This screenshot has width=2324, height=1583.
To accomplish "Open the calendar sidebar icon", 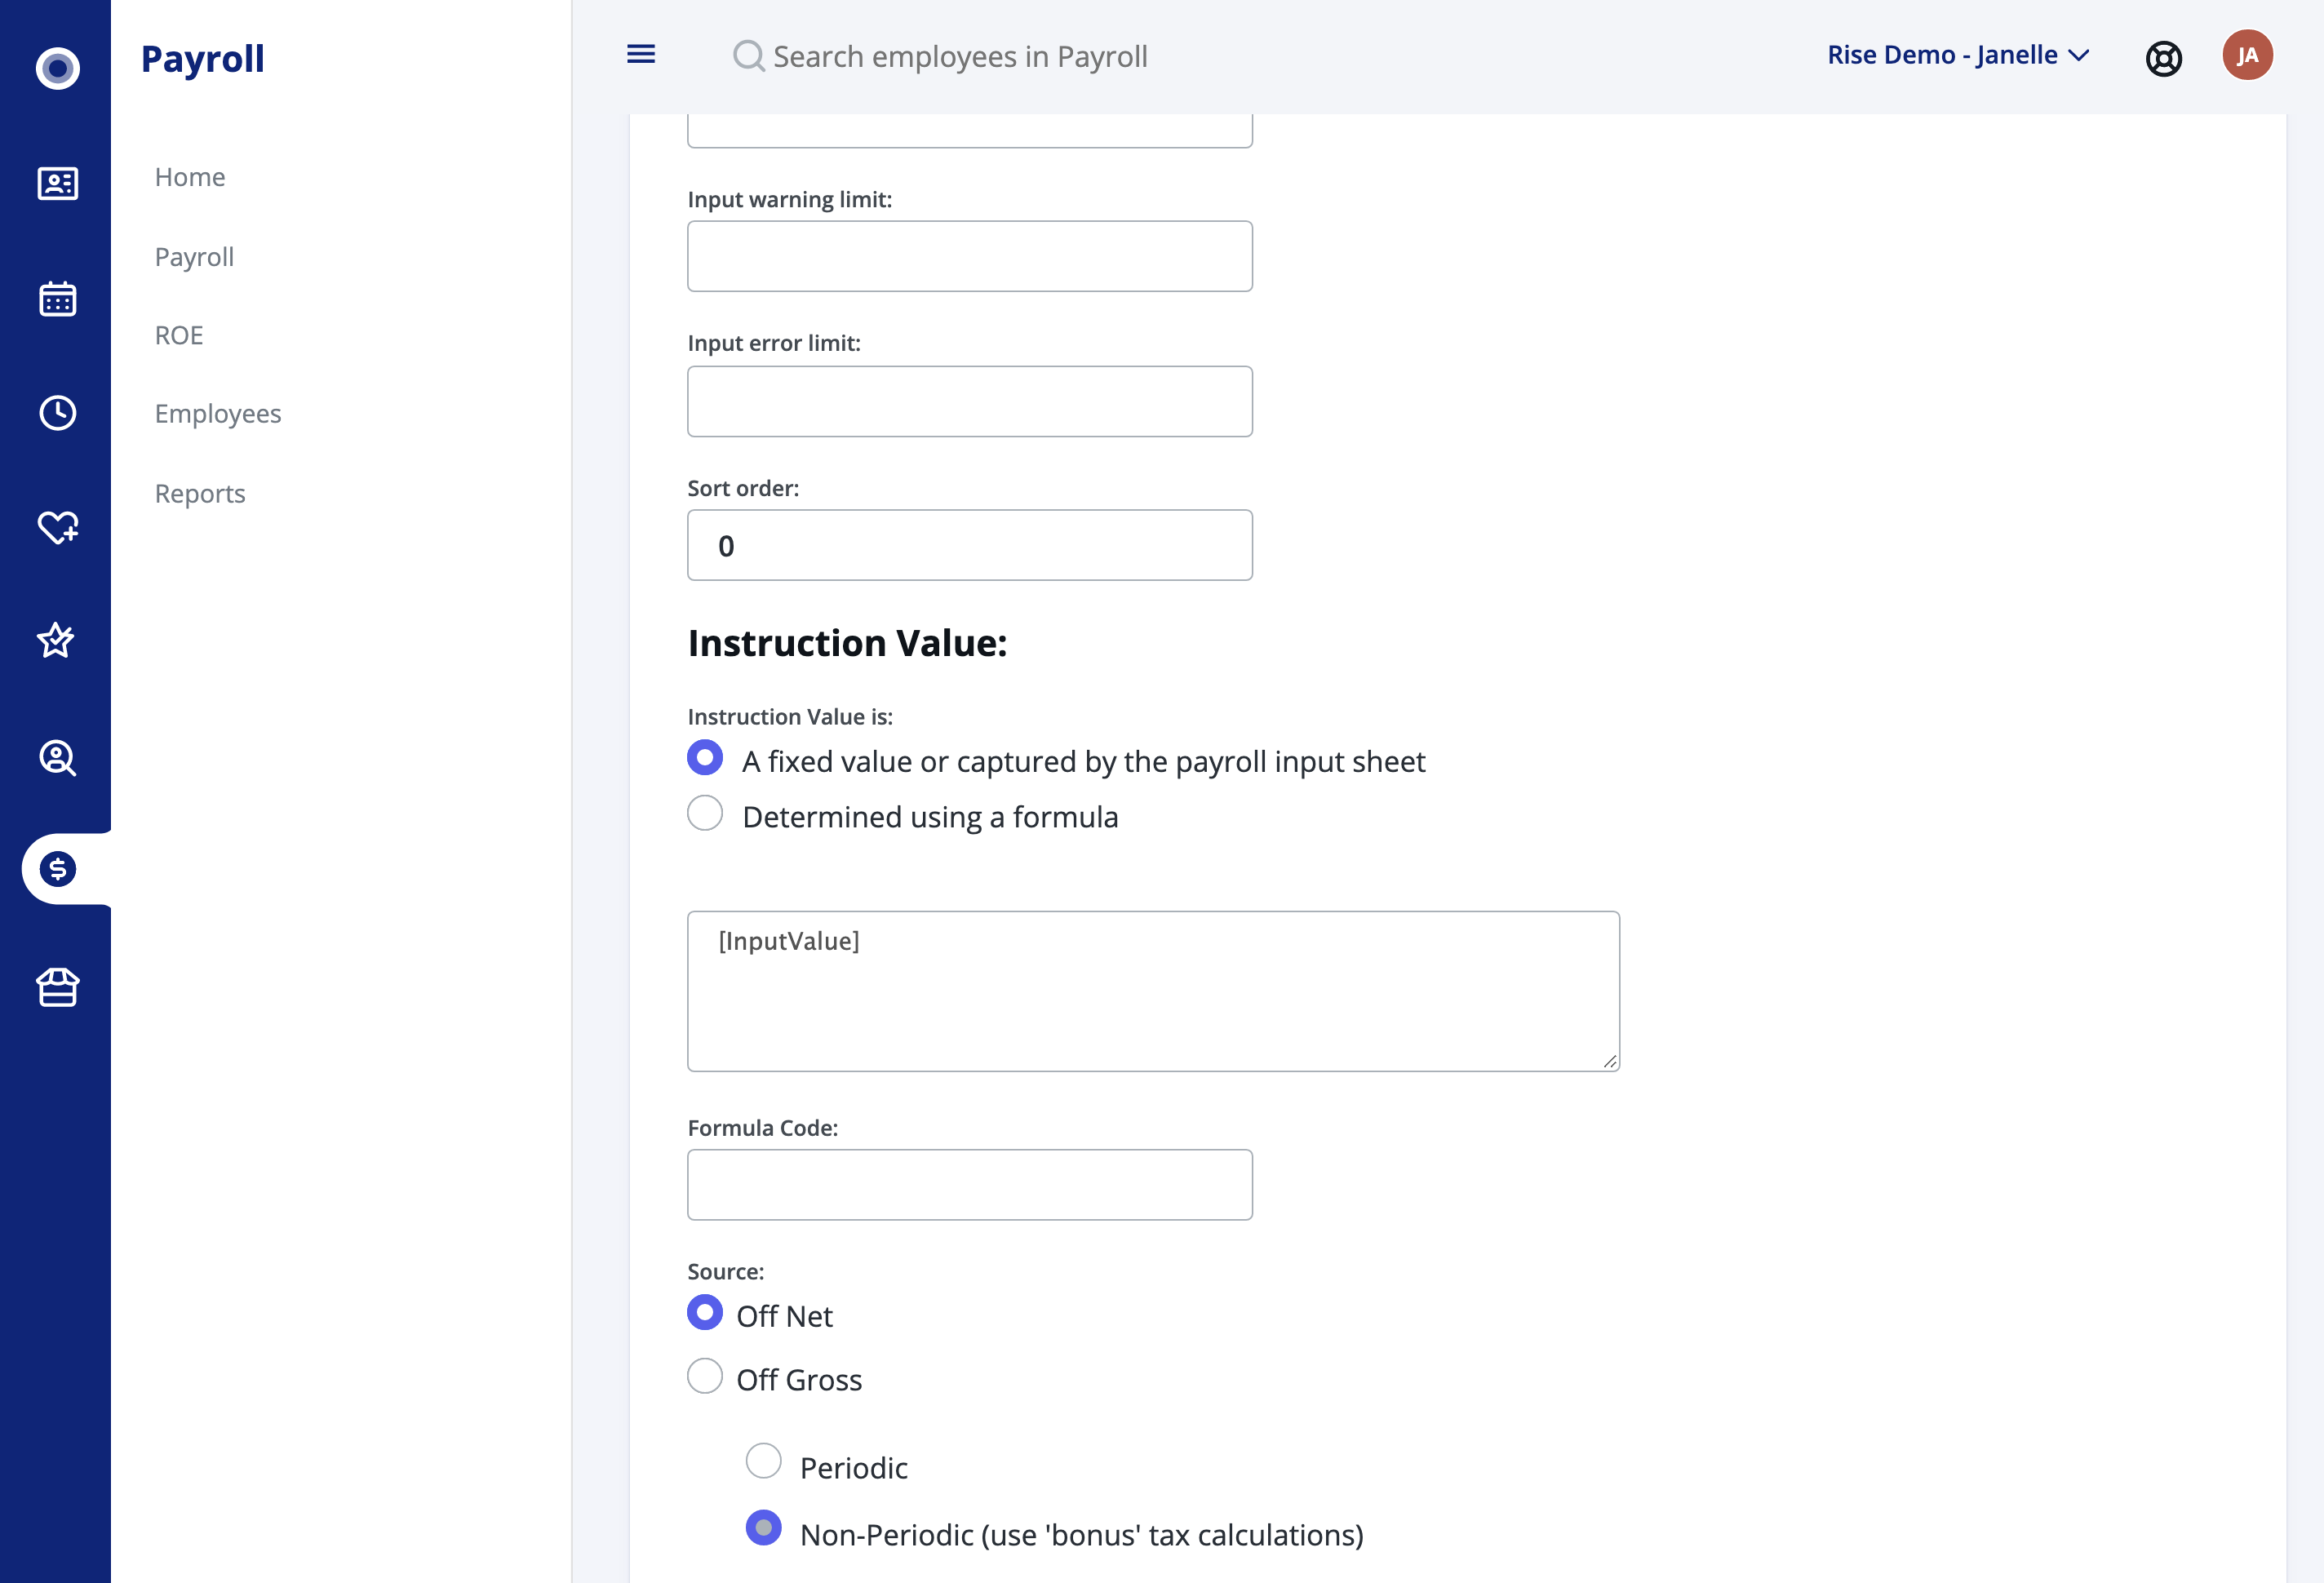I will (x=57, y=298).
